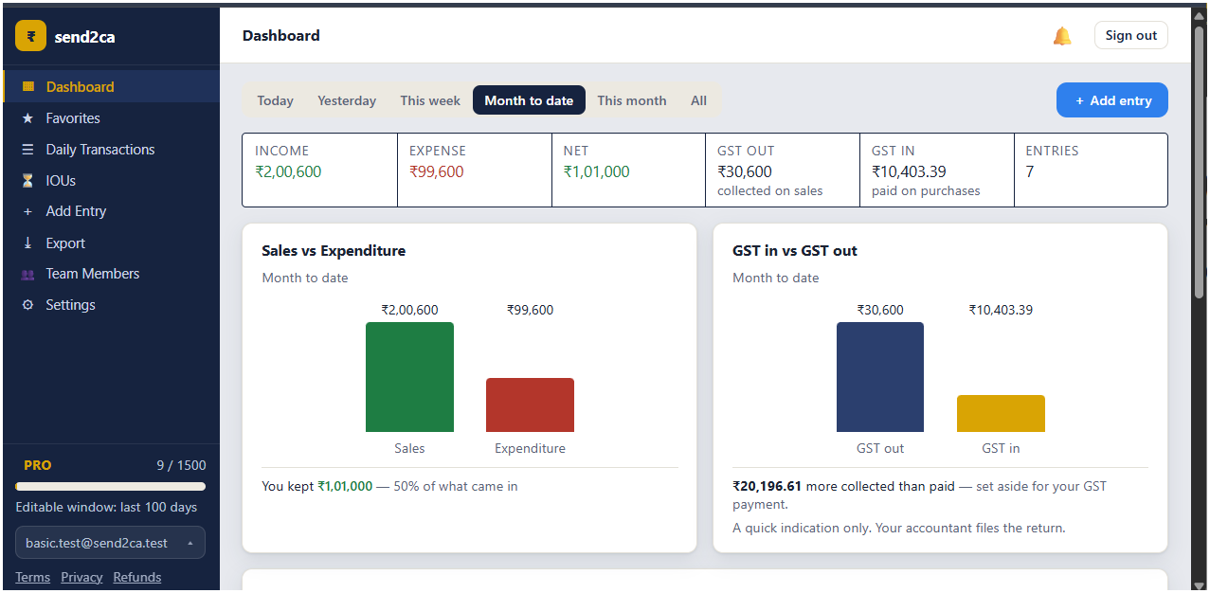Viewport: 1210px width, 593px height.
Task: Open the Refunds link
Action: [x=137, y=578]
